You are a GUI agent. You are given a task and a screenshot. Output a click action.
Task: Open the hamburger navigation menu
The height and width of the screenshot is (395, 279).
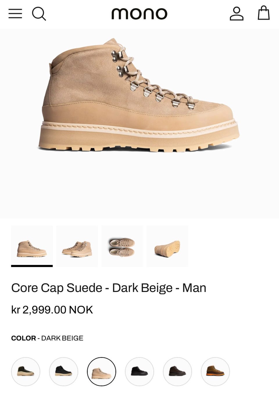pyautogui.click(x=15, y=14)
